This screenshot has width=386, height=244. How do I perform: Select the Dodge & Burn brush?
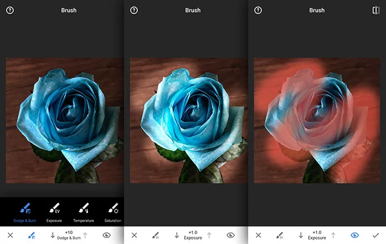point(25,212)
